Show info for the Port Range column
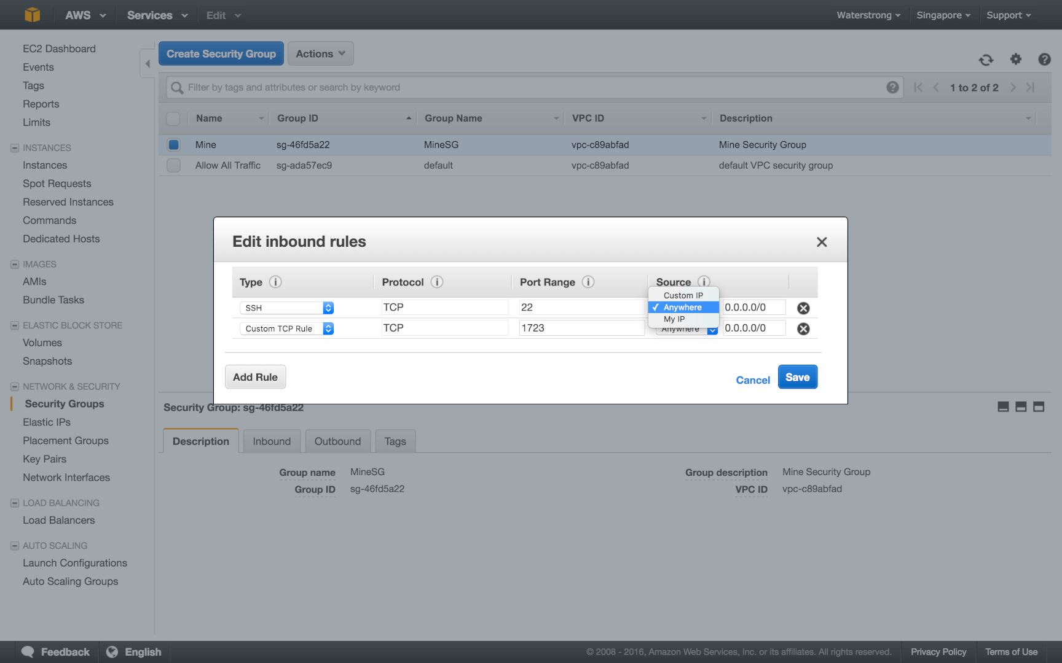This screenshot has height=663, width=1062. coord(588,282)
